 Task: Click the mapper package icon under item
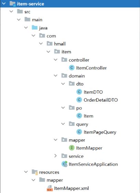(x=64, y=140)
